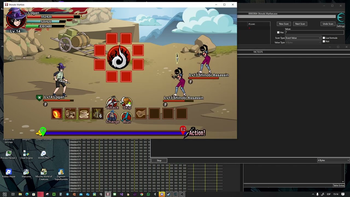Screen dimensions: 350x197
Task: Click Table Extras
Action: click(x=339, y=186)
